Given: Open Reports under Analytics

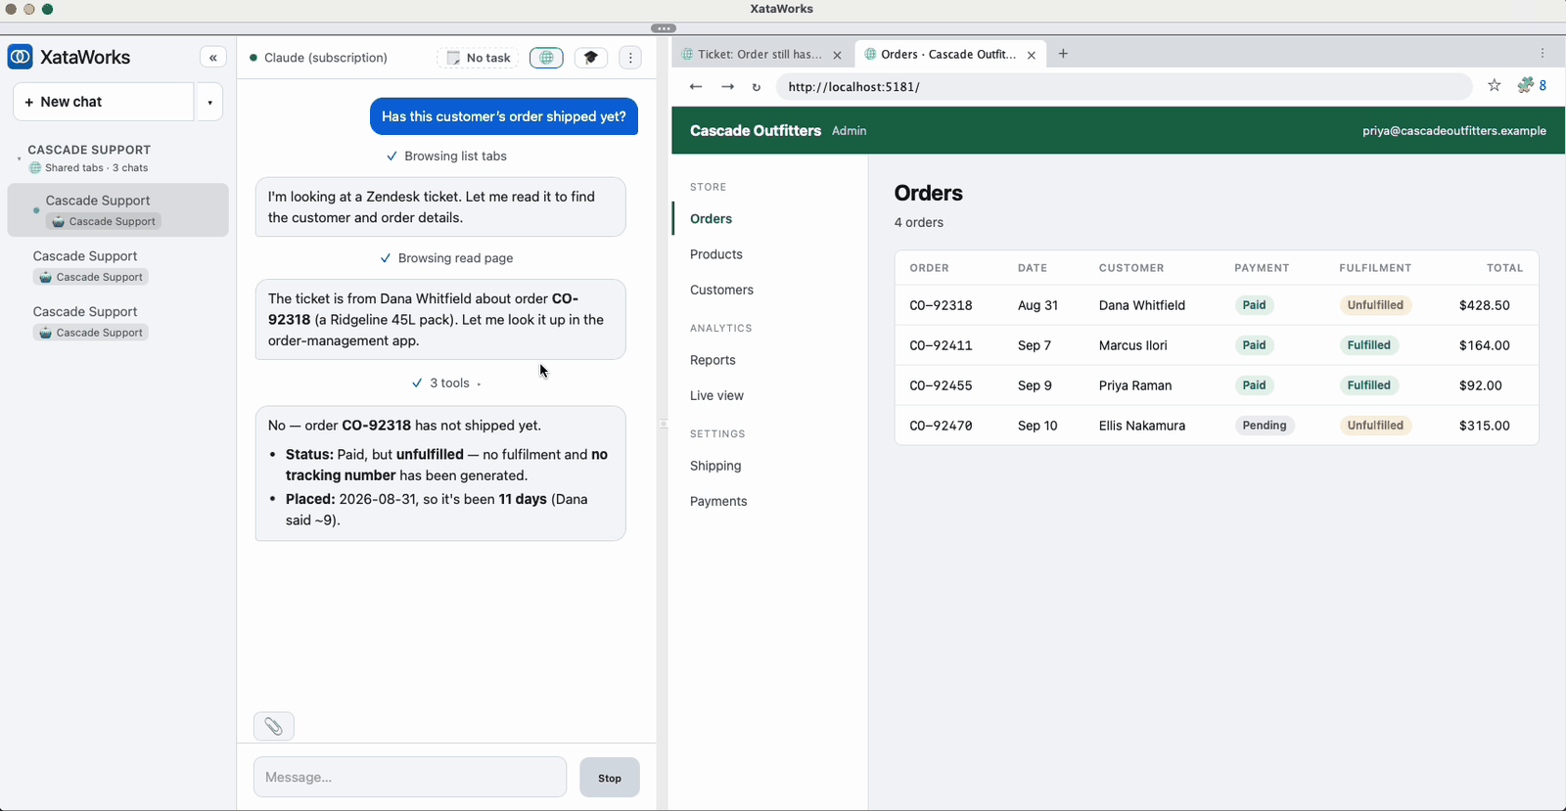Looking at the screenshot, I should [x=713, y=360].
